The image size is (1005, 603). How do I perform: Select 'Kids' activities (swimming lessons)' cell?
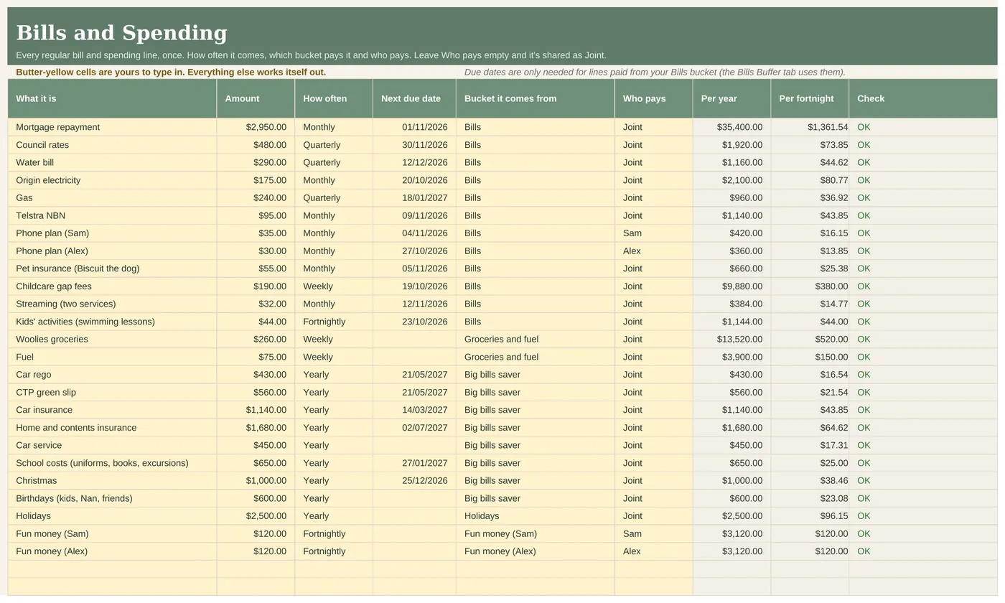[x=112, y=322]
